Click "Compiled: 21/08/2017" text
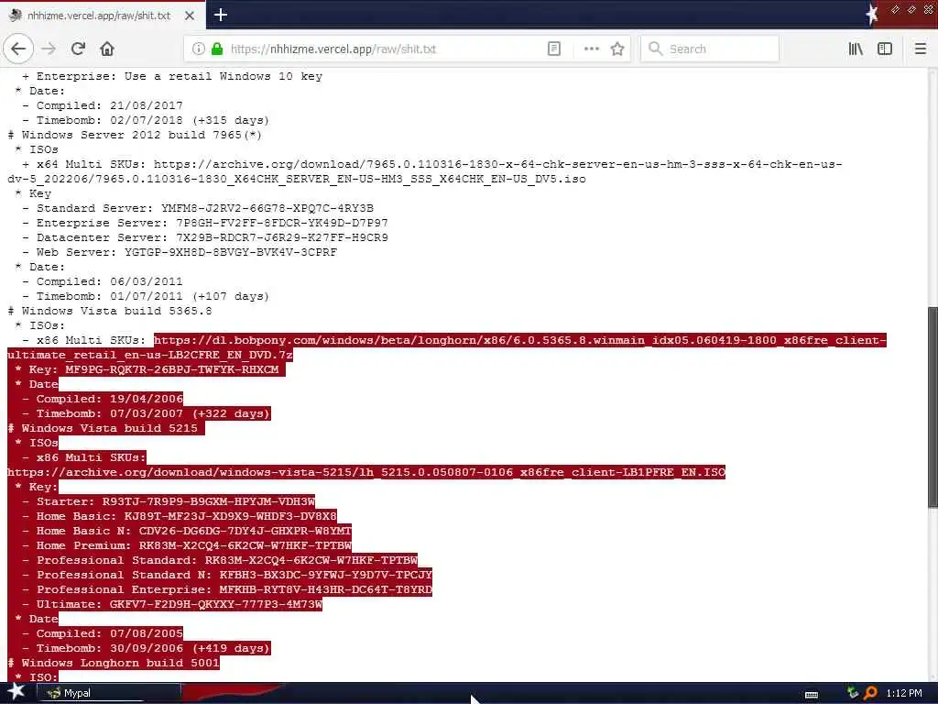This screenshot has width=938, height=704. [x=110, y=105]
